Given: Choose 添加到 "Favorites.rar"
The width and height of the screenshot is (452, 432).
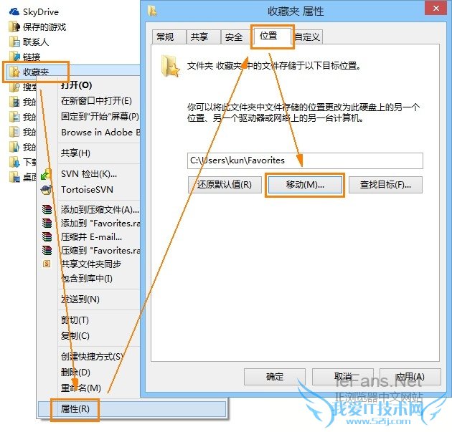Looking at the screenshot, I should 100,223.
